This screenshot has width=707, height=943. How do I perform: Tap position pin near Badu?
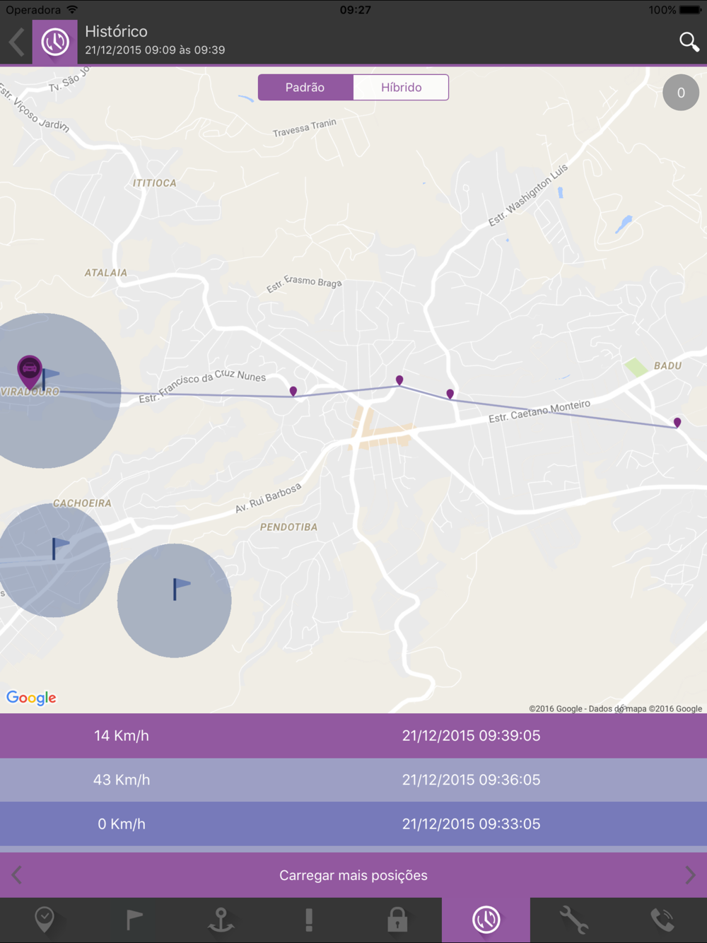[677, 423]
